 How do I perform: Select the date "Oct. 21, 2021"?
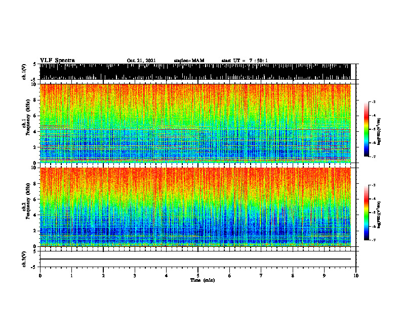[x=141, y=61]
